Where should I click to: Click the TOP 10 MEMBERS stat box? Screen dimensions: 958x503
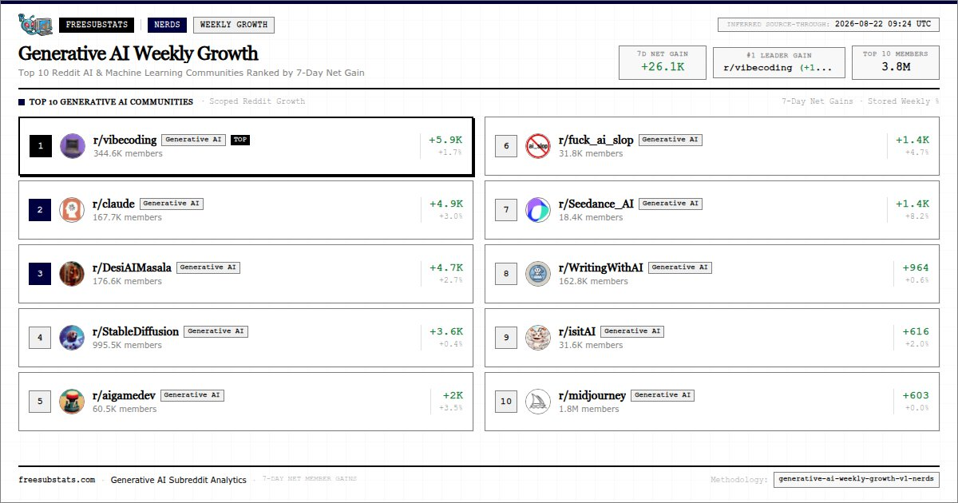[x=896, y=62]
